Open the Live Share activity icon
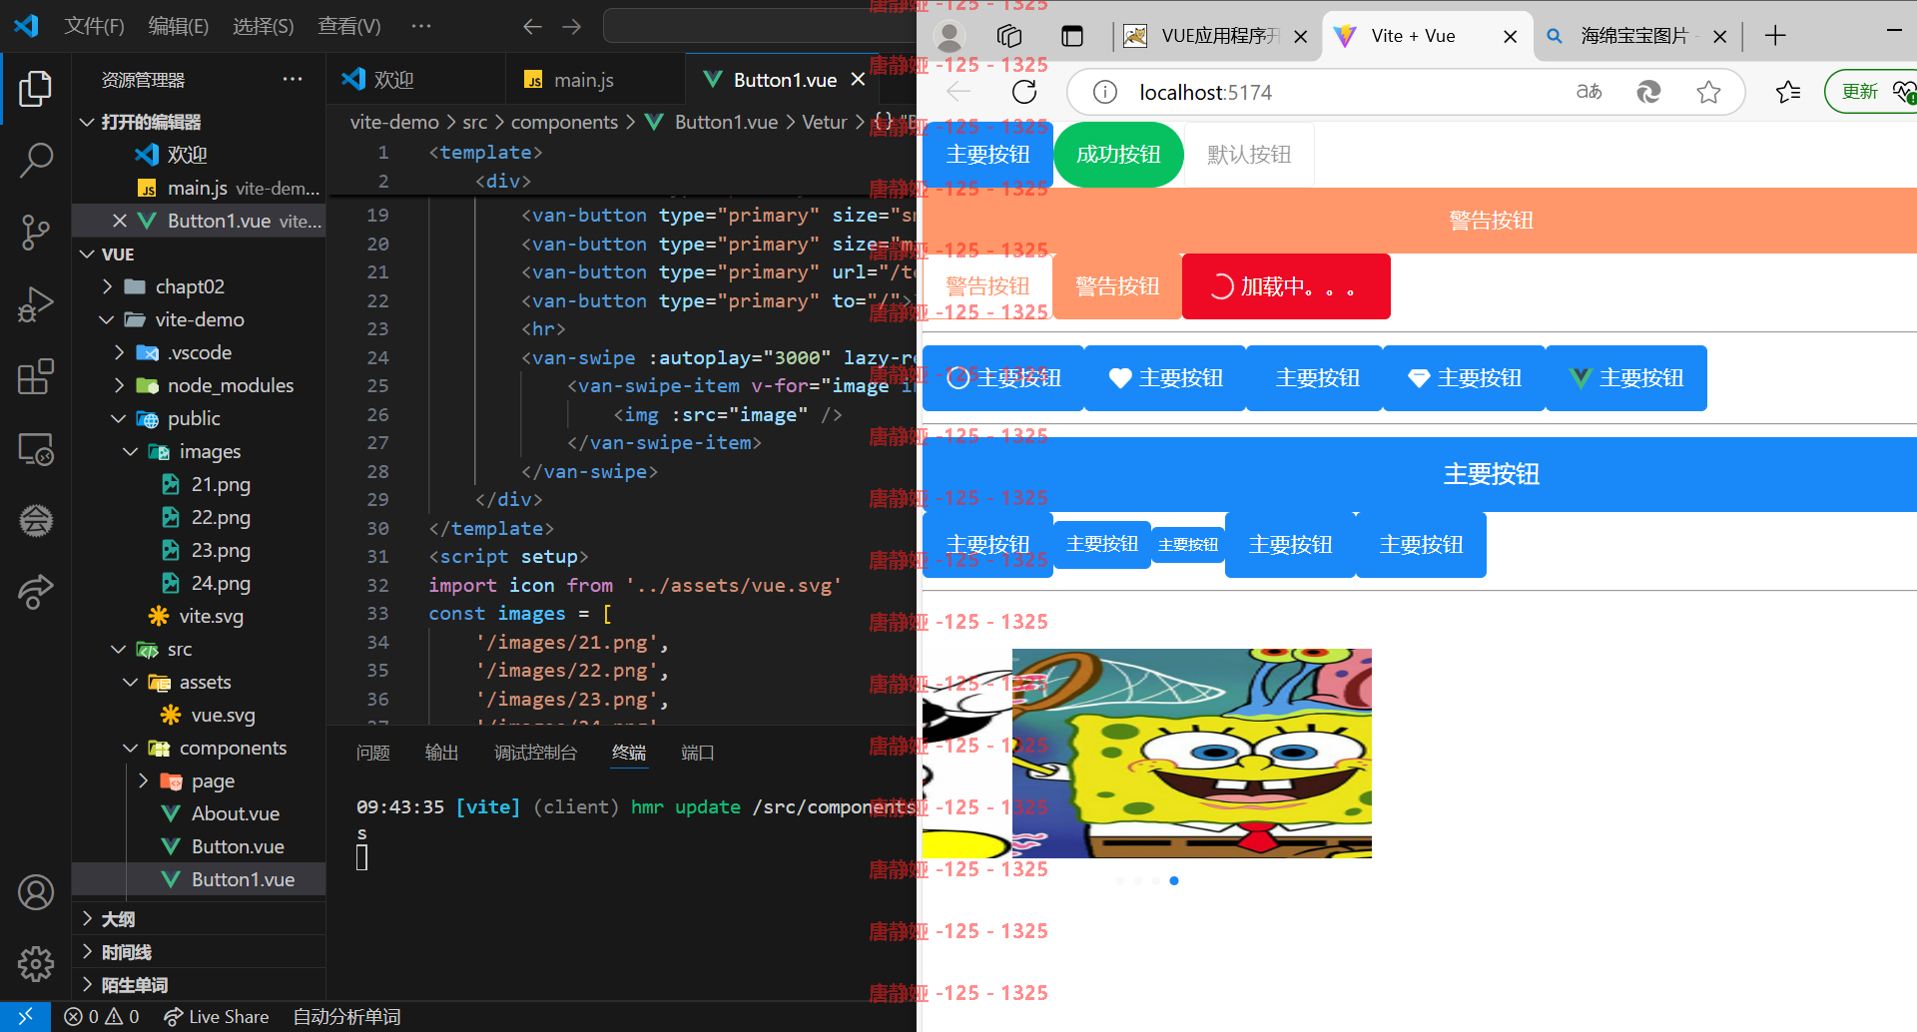 (36, 592)
